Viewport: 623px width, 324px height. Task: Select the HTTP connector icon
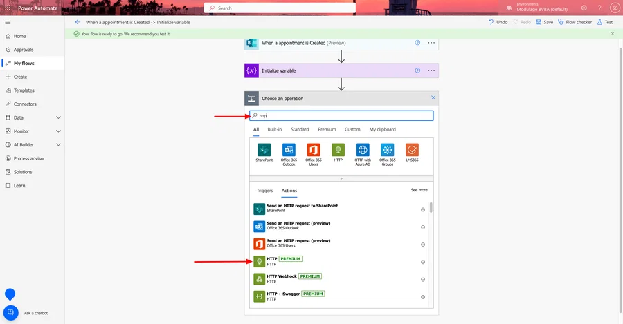pyautogui.click(x=338, y=150)
